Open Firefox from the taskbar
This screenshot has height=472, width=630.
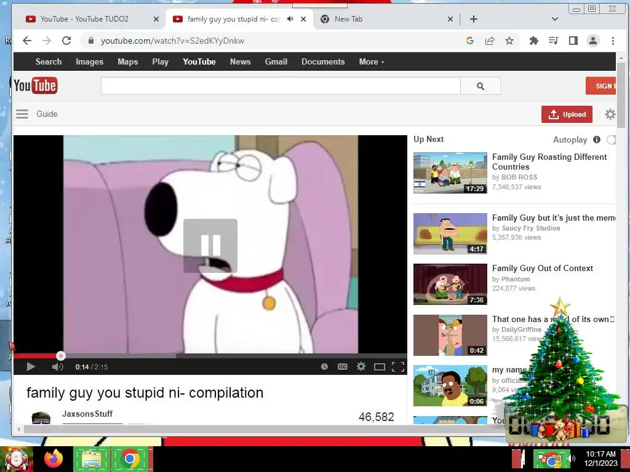tap(54, 458)
